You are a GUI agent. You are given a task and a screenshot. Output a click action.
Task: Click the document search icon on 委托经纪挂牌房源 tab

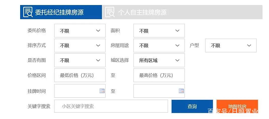pyautogui.click(x=28, y=12)
